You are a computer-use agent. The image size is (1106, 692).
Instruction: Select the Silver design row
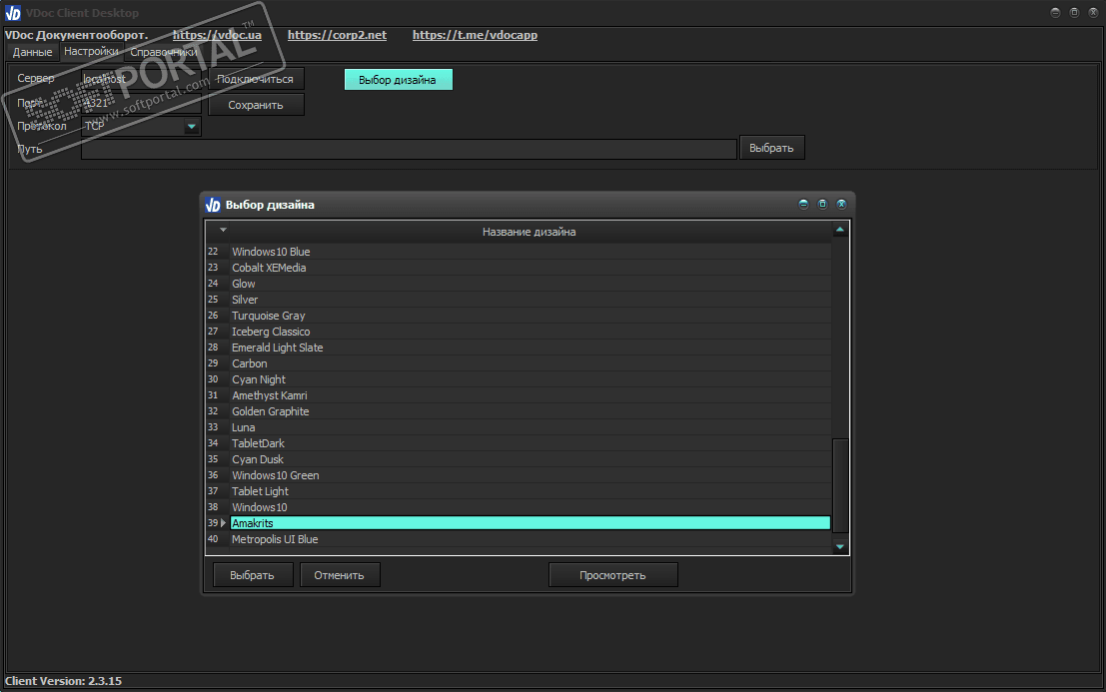point(519,300)
